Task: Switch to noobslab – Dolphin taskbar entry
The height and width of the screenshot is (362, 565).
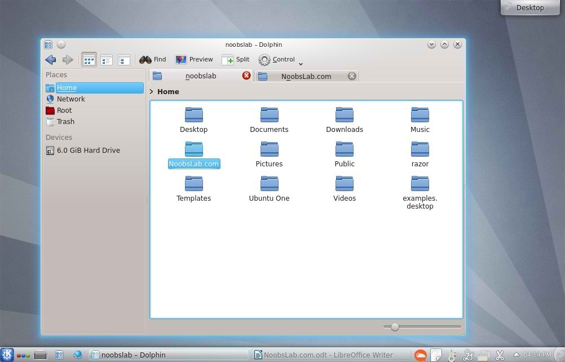Action: [x=168, y=355]
